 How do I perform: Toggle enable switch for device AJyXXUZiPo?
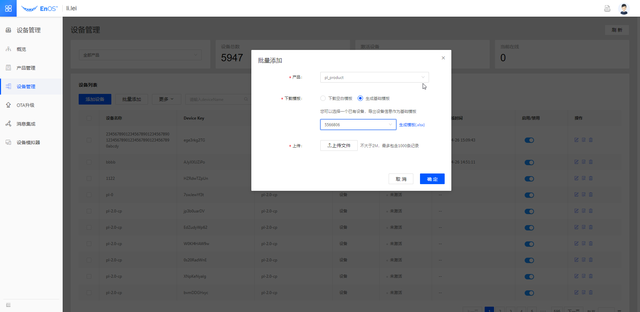tap(529, 162)
